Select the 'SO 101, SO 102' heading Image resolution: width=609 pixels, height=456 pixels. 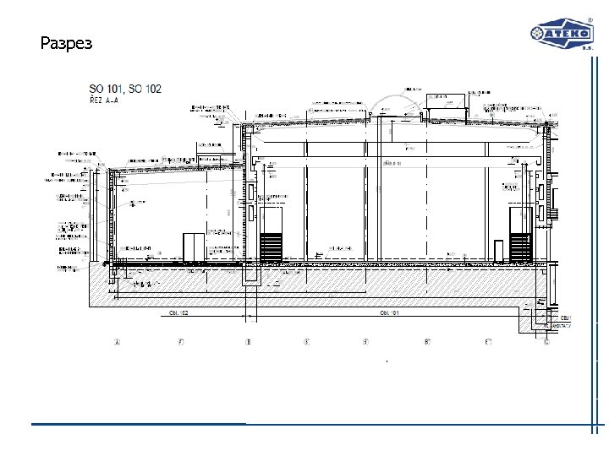coord(125,89)
